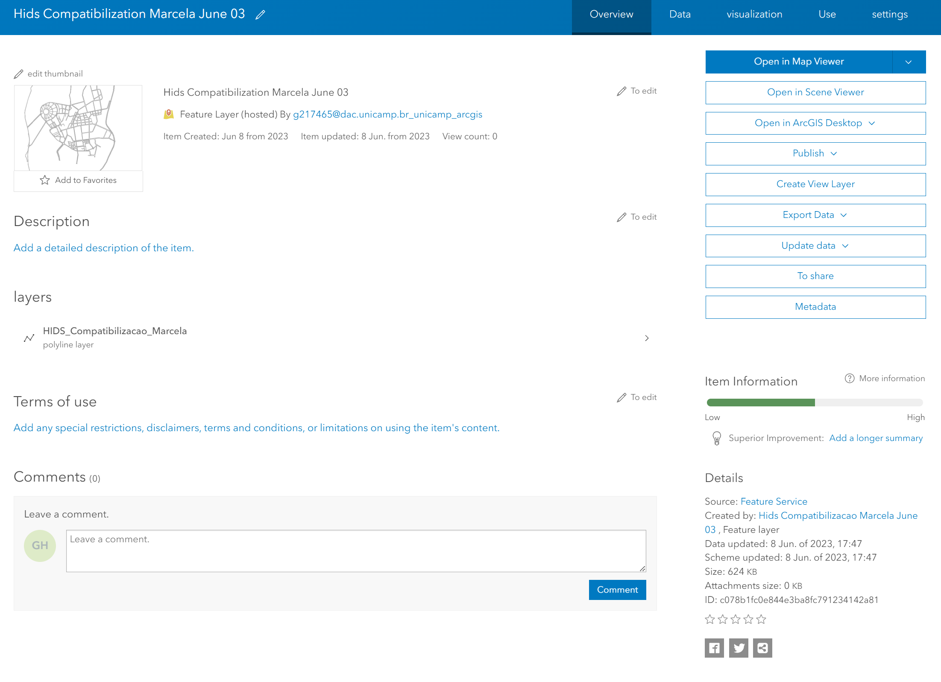The width and height of the screenshot is (941, 682).
Task: Open the settings tab
Action: pyautogui.click(x=890, y=15)
